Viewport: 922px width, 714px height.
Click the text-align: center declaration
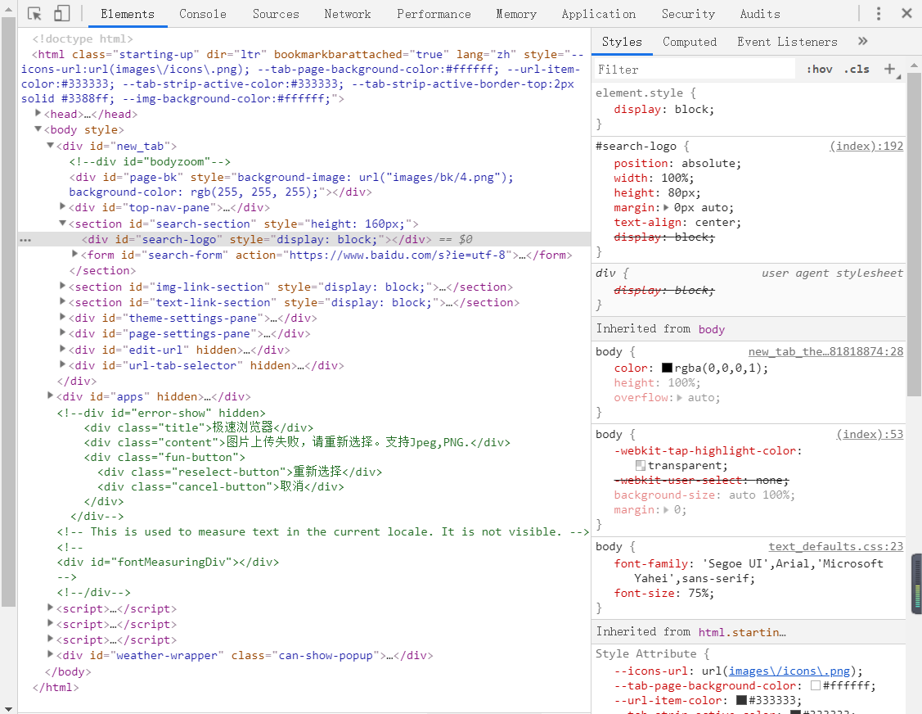[x=677, y=223]
